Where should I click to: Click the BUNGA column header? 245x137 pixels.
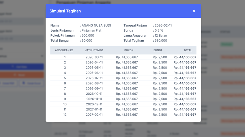pyautogui.click(x=158, y=50)
